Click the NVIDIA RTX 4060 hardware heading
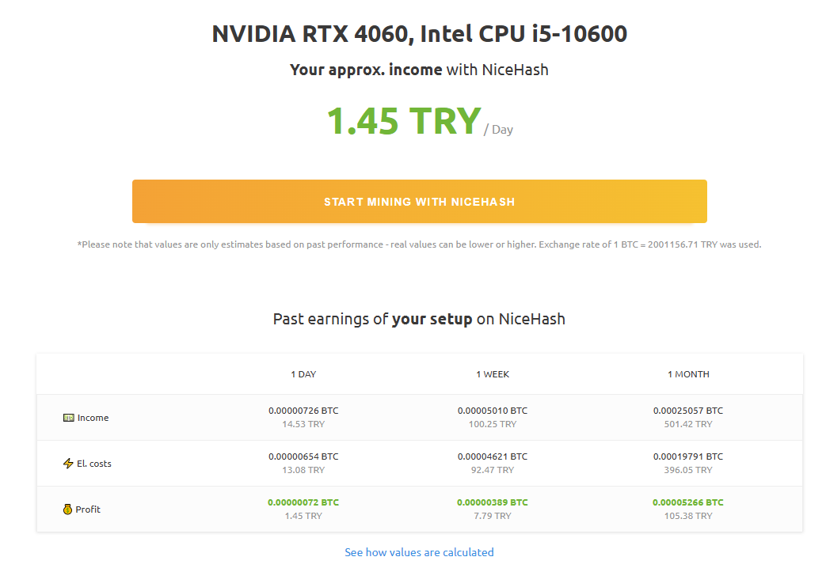The image size is (826, 572). click(x=419, y=34)
